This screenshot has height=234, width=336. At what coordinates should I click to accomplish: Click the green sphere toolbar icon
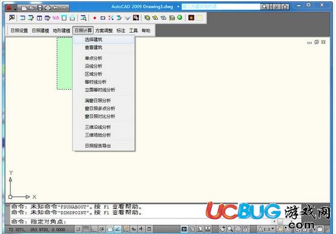[x=179, y=17]
